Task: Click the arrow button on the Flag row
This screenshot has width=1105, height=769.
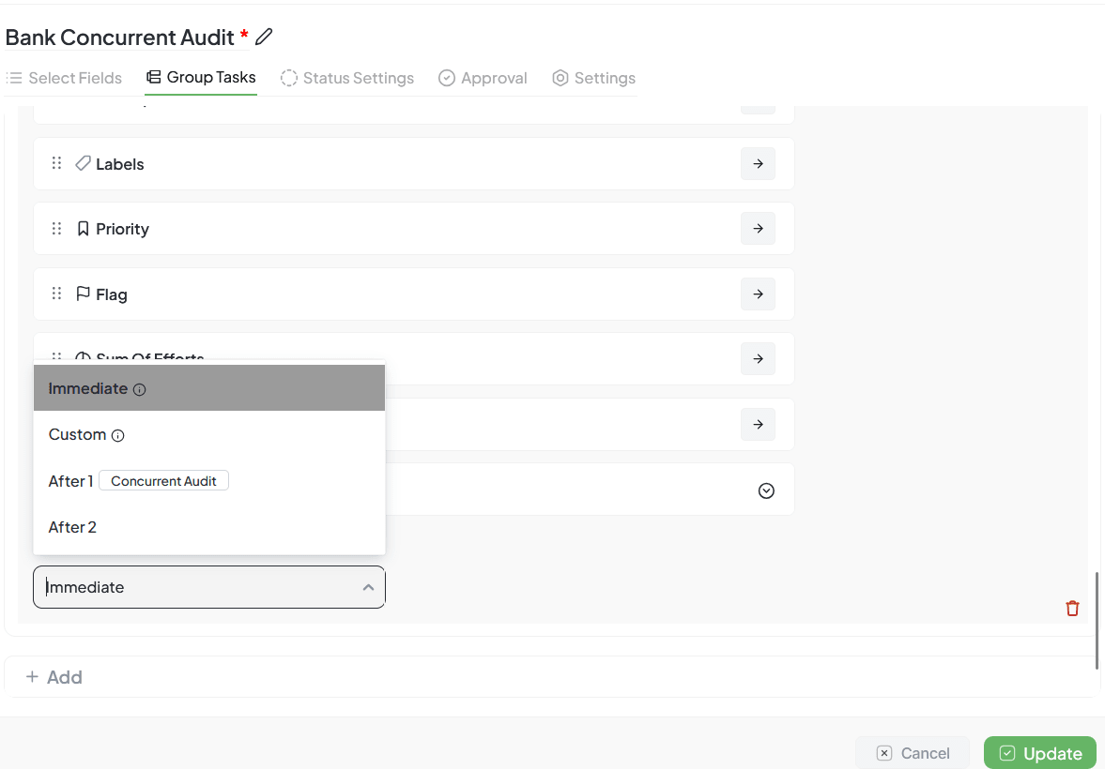Action: 758,294
